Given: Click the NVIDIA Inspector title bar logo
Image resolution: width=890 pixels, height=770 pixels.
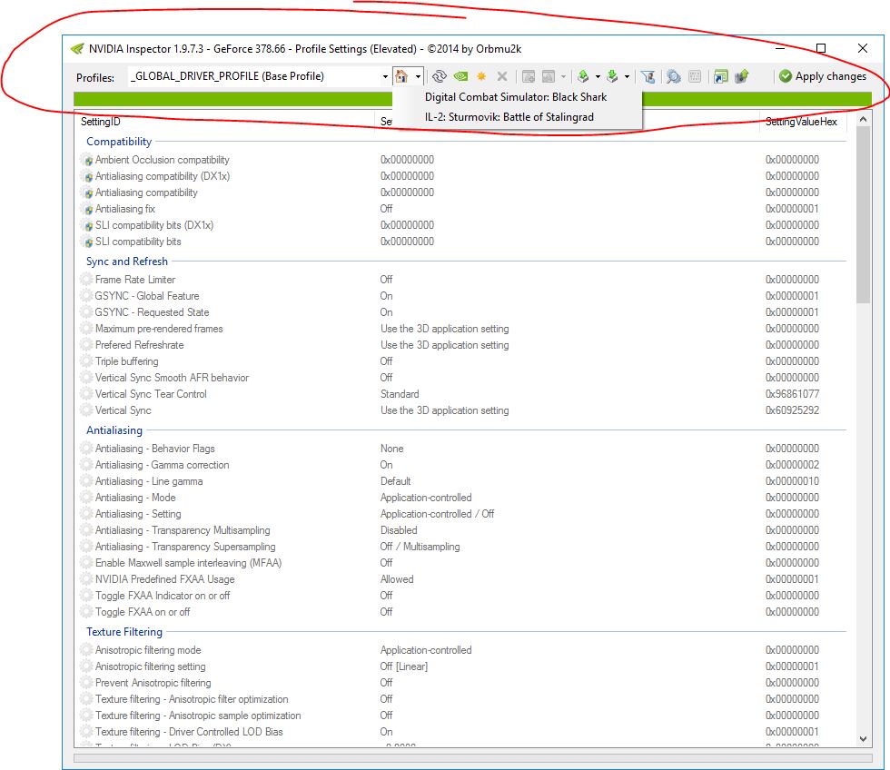Looking at the screenshot, I should pyautogui.click(x=77, y=49).
